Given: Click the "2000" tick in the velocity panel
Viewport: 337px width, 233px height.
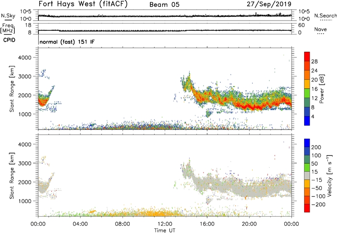Looking at the screenshot, I should pyautogui.click(x=24, y=182).
